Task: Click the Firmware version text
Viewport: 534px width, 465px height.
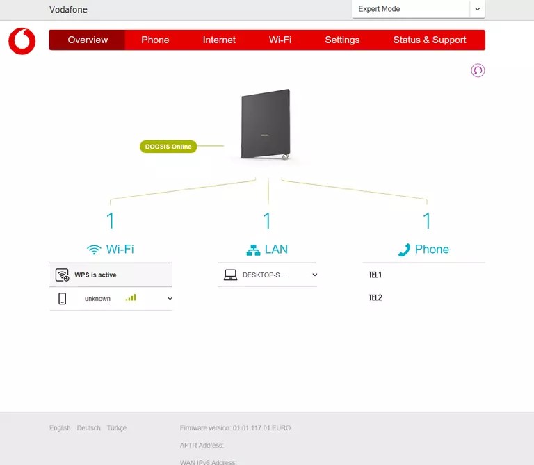Action: tap(235, 428)
